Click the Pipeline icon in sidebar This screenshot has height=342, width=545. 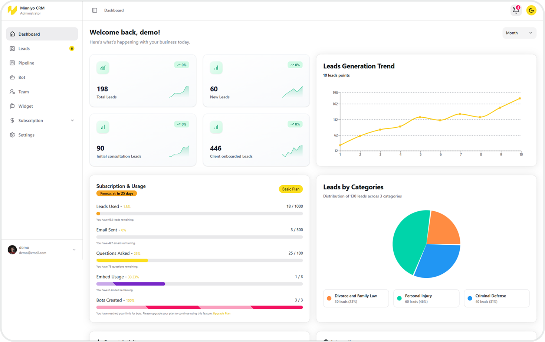pos(12,63)
